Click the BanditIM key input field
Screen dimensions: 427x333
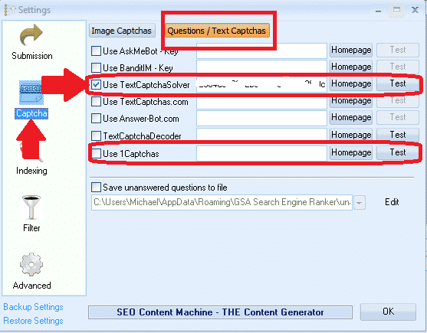pos(261,67)
